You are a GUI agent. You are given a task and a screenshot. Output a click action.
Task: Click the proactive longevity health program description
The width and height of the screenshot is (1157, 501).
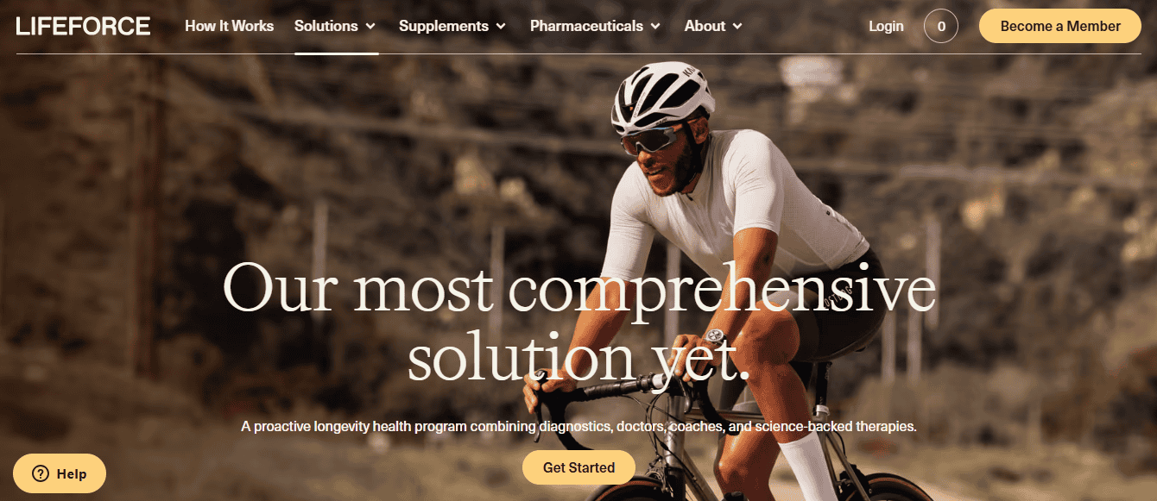click(x=578, y=426)
